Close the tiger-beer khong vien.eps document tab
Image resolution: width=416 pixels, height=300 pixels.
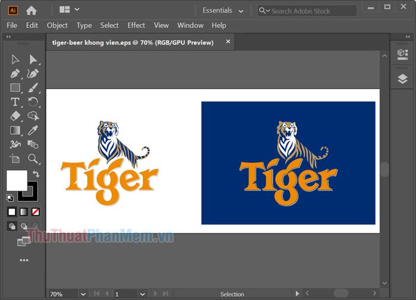[x=228, y=42]
